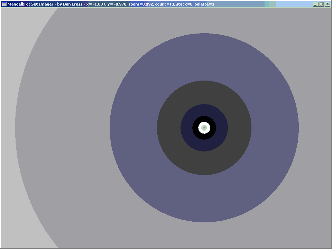The width and height of the screenshot is (332, 249).
Task: Click the white ring near the fractal center
Action: click(200, 128)
